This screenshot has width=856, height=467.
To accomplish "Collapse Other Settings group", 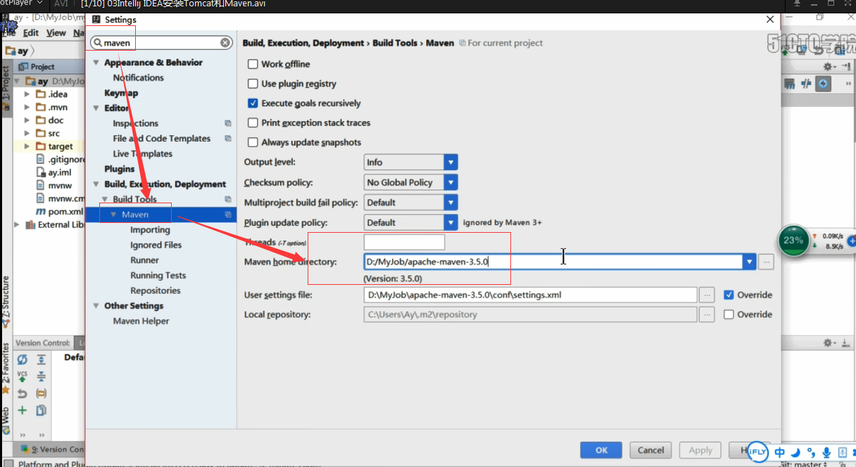I will coord(97,306).
